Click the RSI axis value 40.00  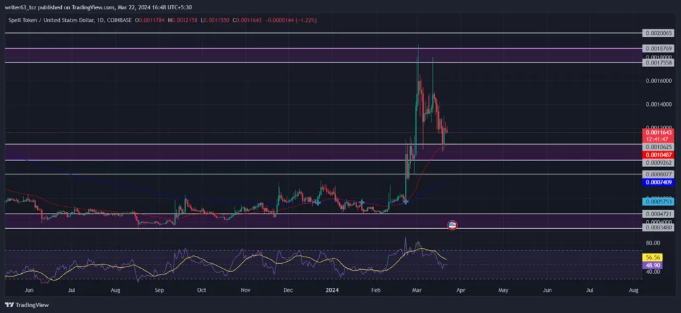[x=653, y=271]
